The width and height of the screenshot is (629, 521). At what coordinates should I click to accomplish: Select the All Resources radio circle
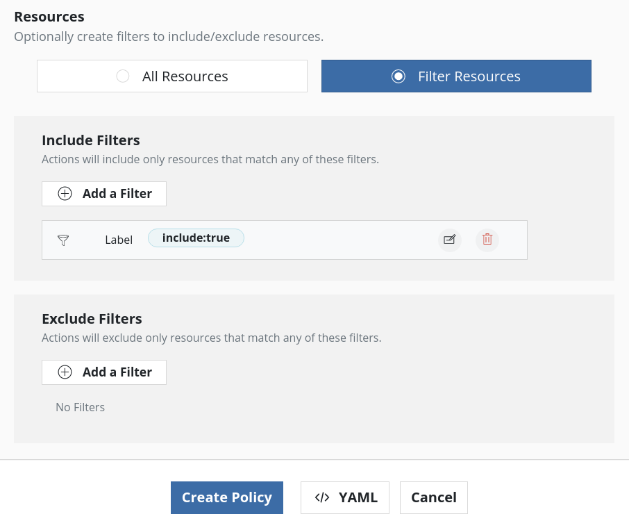(x=123, y=76)
